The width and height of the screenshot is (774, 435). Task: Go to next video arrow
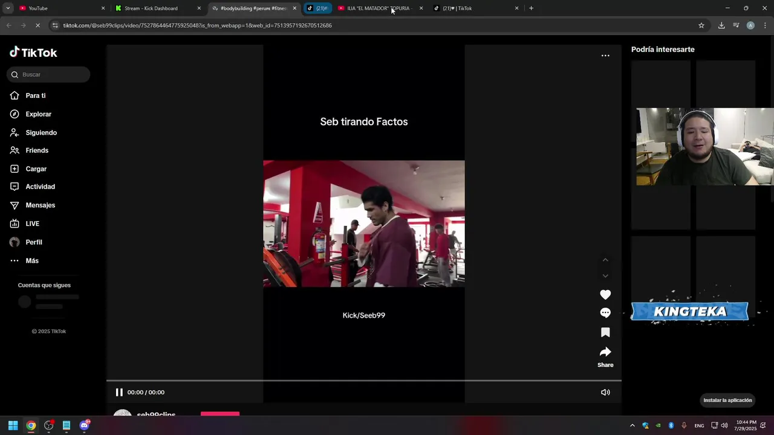pyautogui.click(x=605, y=276)
